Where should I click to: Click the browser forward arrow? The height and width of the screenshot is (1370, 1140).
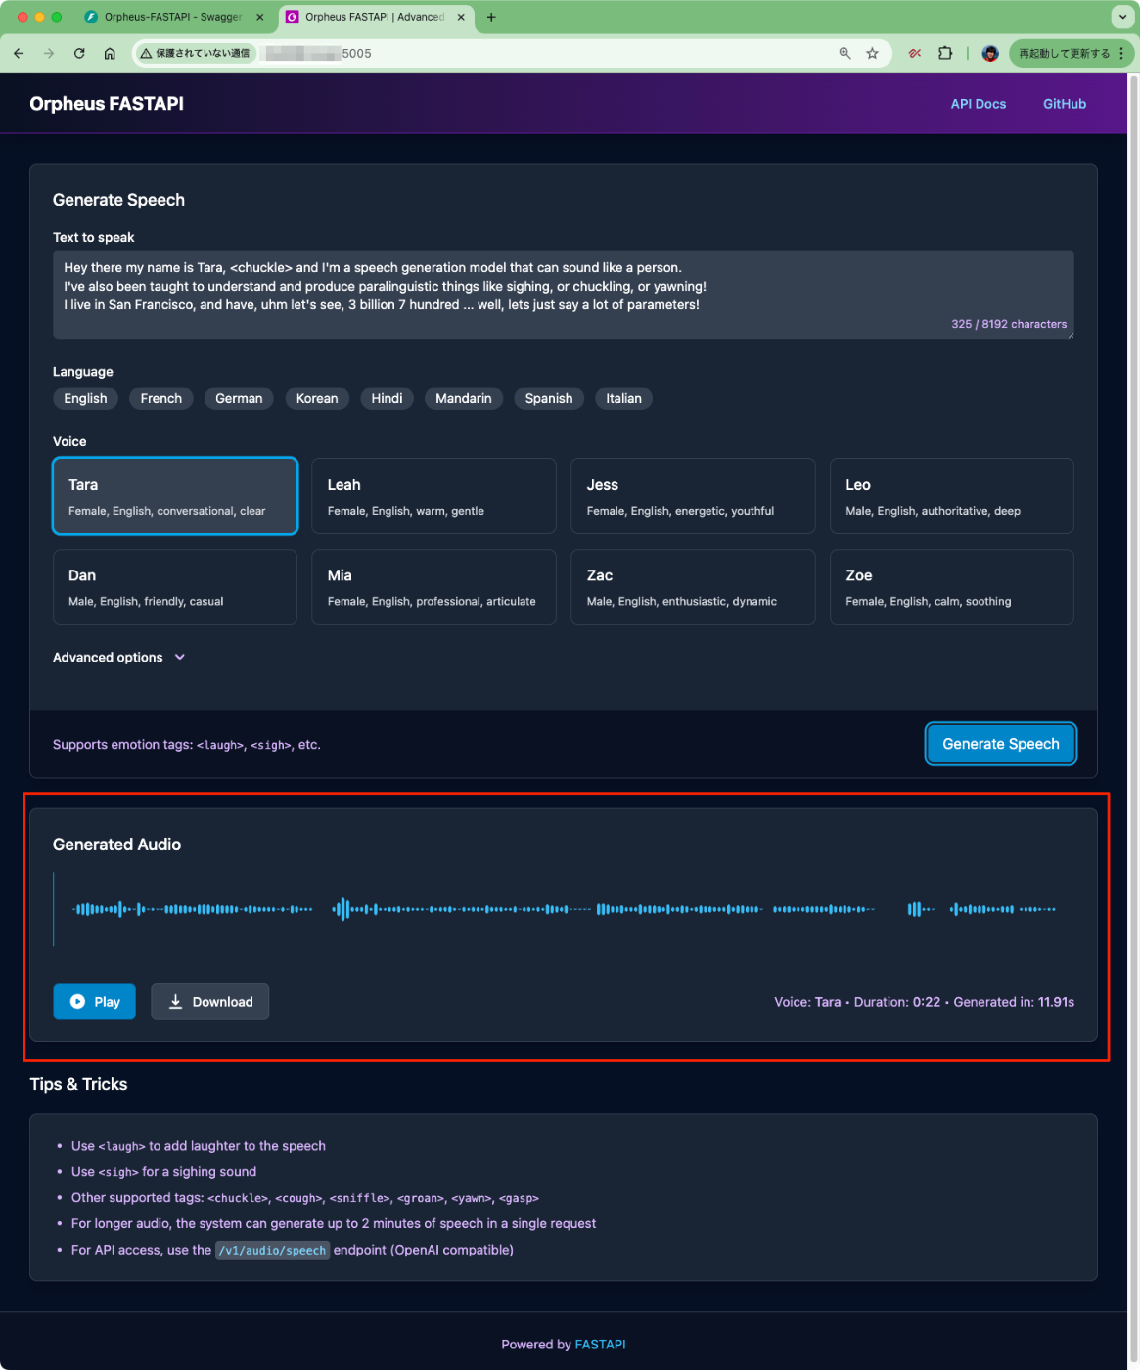tap(49, 53)
